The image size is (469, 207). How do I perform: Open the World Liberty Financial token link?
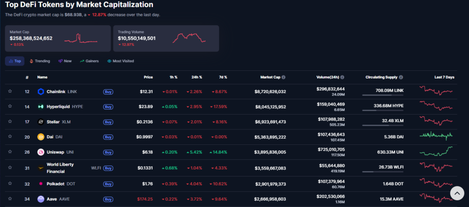[x=60, y=168]
